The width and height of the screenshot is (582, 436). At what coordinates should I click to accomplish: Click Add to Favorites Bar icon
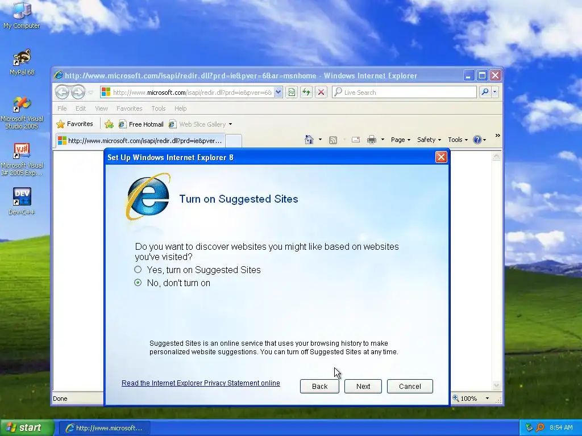coord(109,124)
